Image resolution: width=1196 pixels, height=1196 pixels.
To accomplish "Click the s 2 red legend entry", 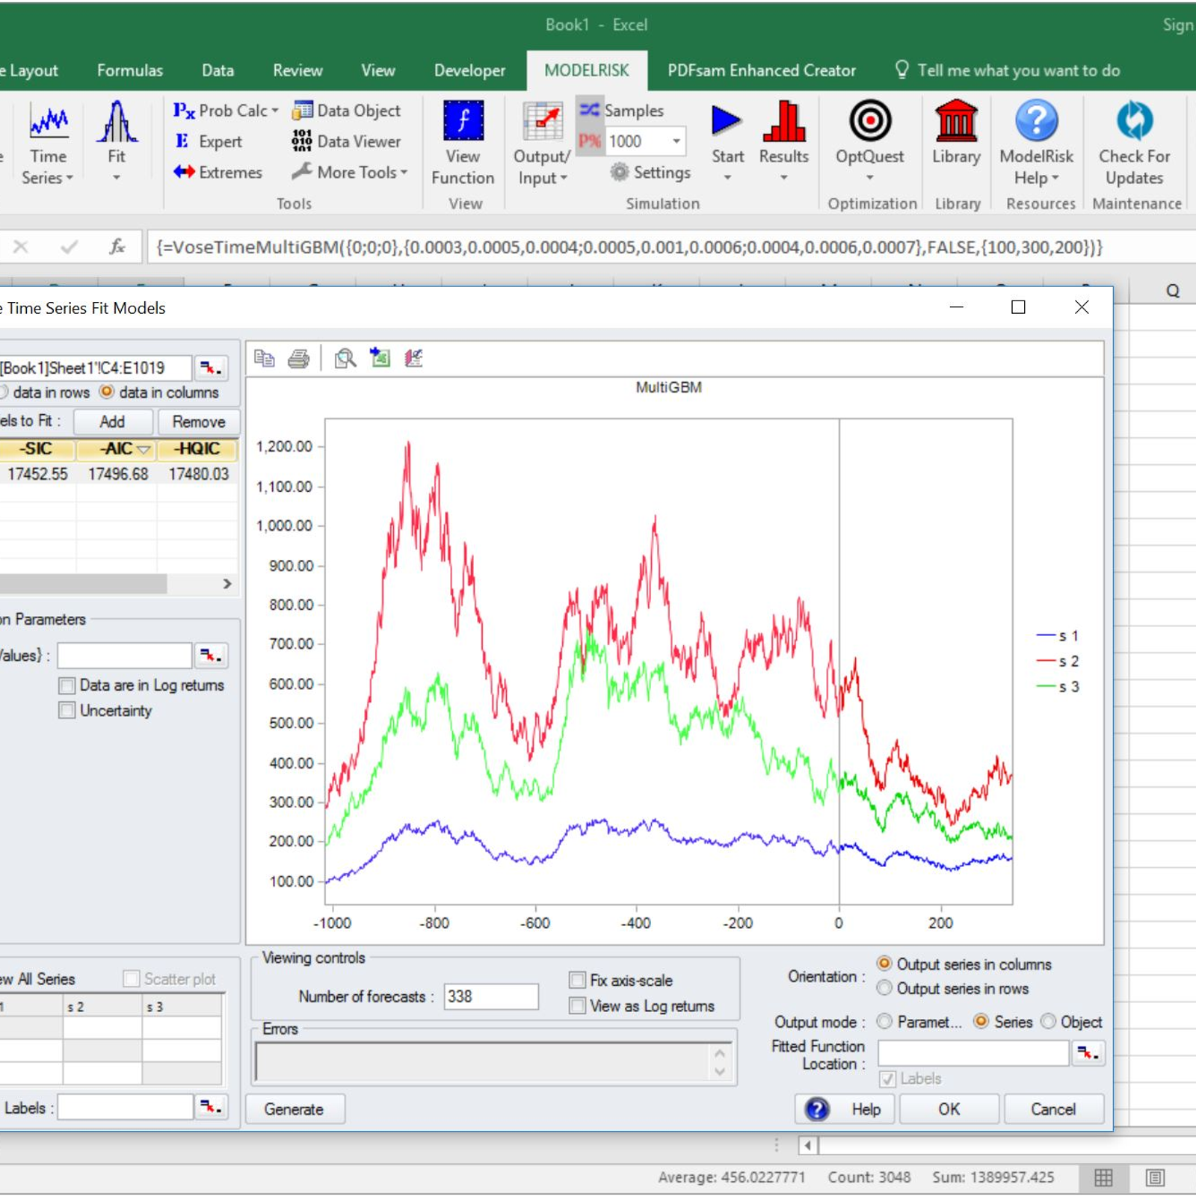I will pyautogui.click(x=1058, y=662).
